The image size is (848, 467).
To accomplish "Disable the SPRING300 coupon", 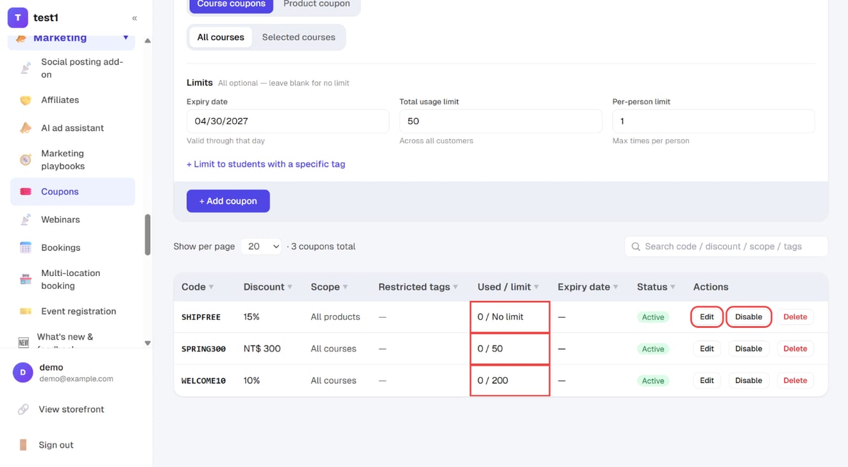I will 749,348.
